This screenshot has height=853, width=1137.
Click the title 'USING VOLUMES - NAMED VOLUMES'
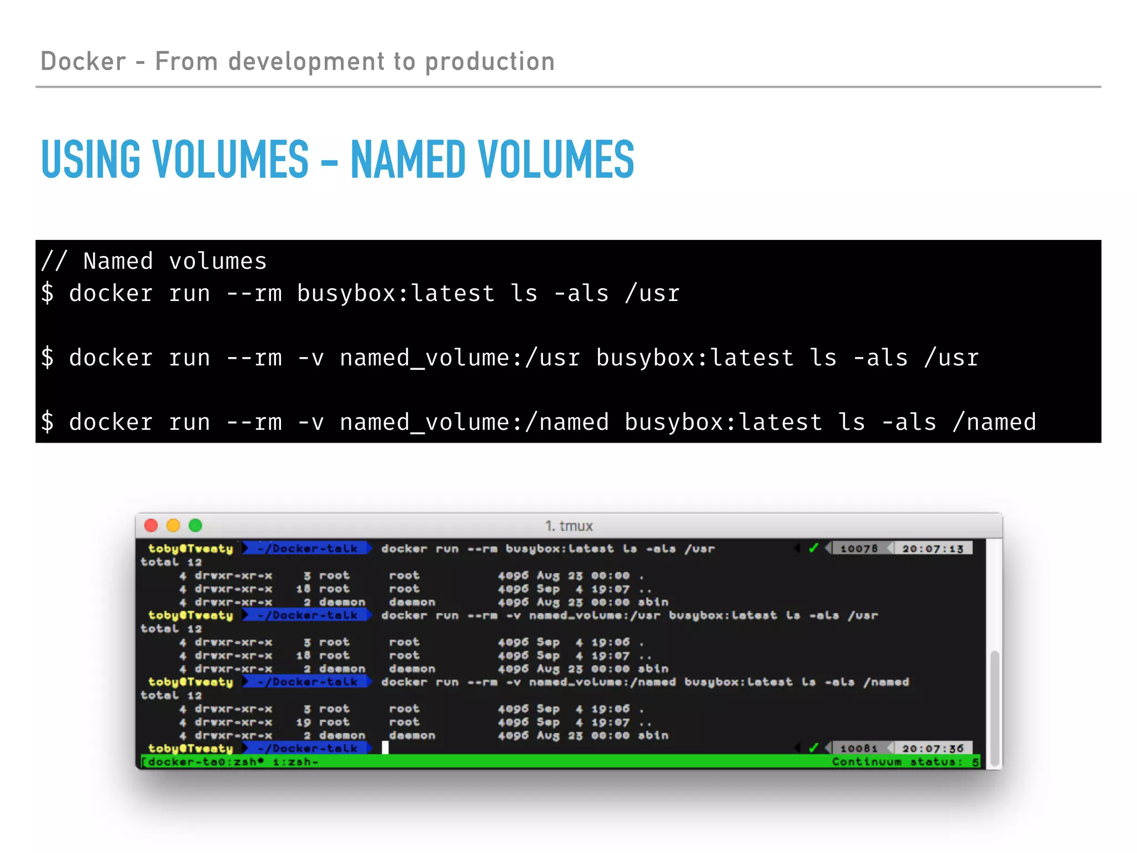coord(338,159)
